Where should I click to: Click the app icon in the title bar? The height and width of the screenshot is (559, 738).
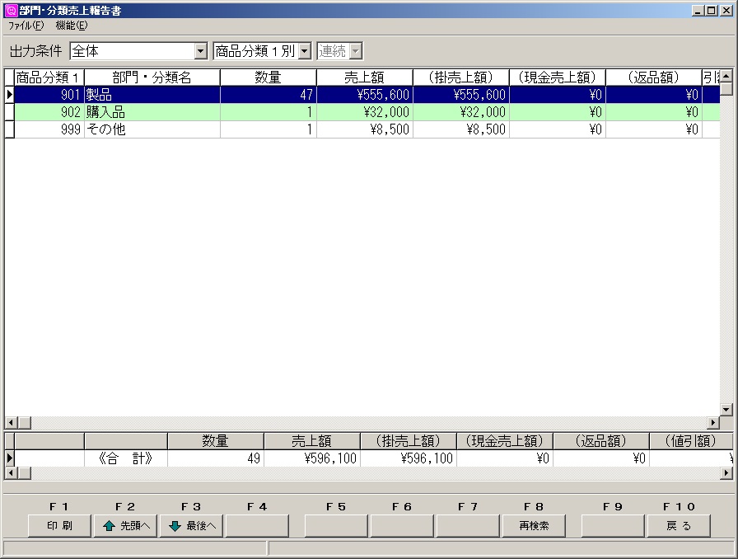coord(11,10)
